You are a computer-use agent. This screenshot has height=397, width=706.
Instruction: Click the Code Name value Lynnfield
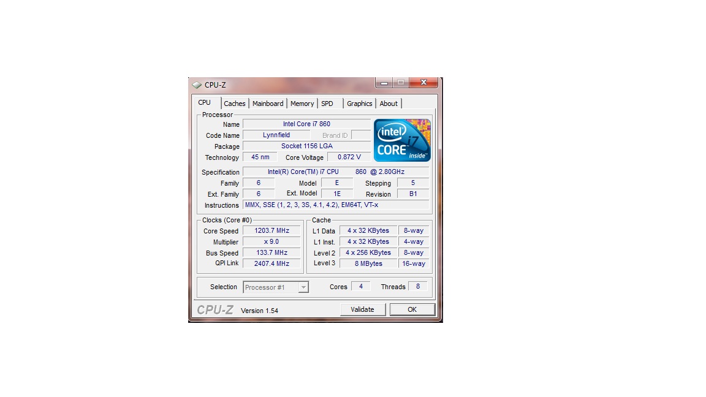coord(276,135)
